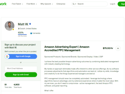This screenshot has width=125, height=94.
Task: Click the Job Success progress bar
Action: [x=22, y=34]
